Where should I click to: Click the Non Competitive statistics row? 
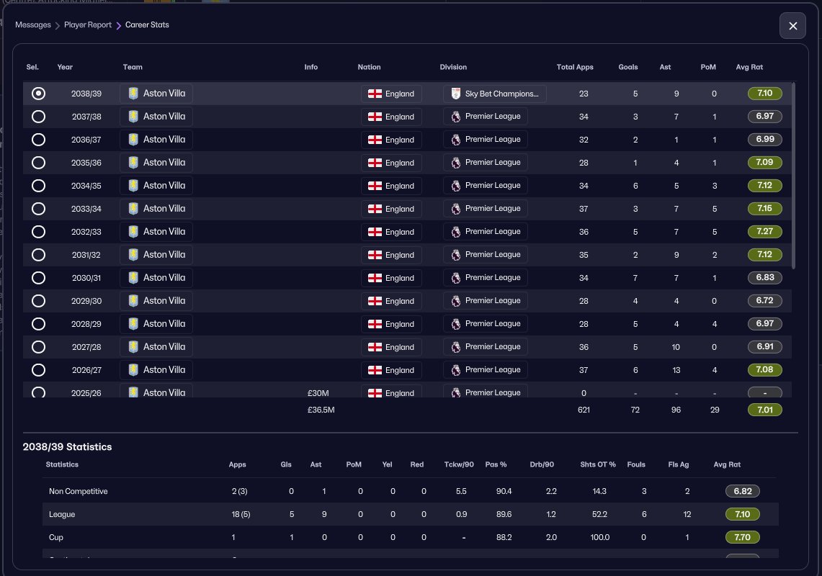411,491
